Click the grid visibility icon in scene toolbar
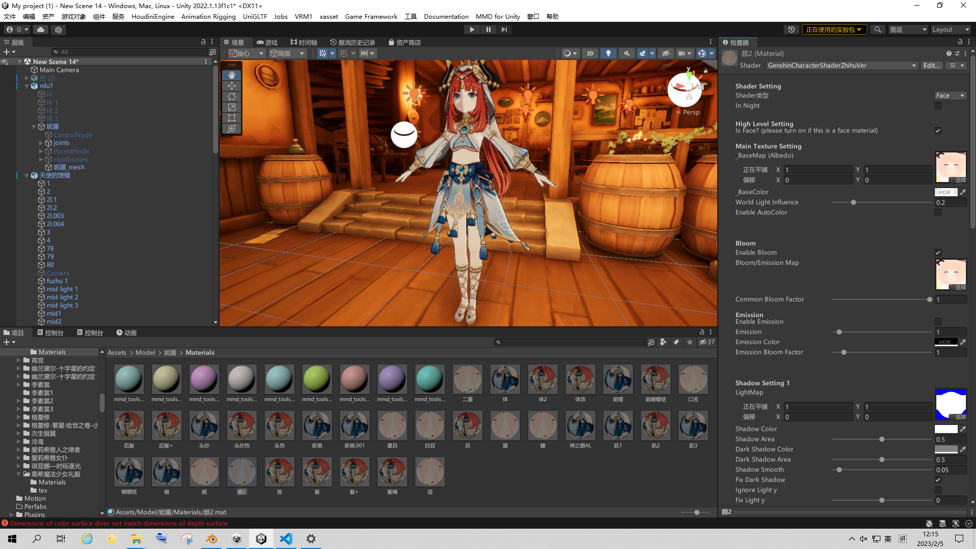 coord(323,53)
